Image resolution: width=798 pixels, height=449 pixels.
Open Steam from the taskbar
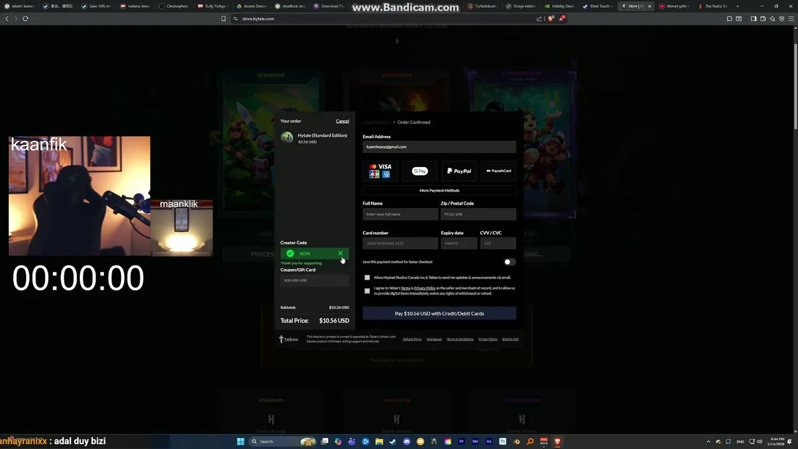[393, 442]
